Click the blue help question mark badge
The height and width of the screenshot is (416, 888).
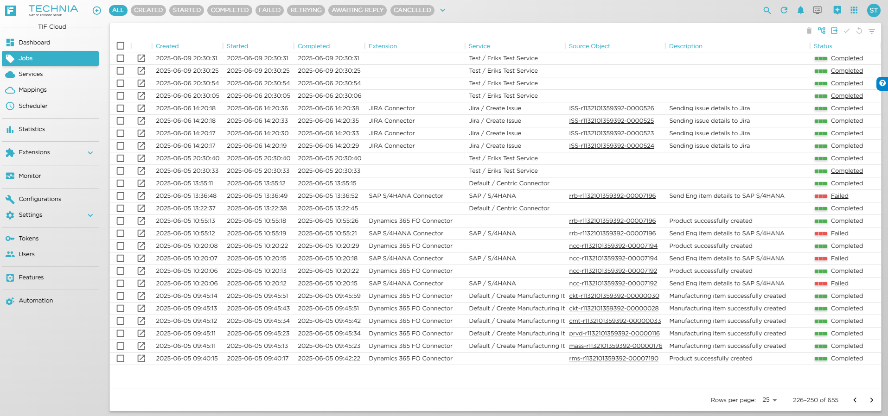(x=882, y=83)
